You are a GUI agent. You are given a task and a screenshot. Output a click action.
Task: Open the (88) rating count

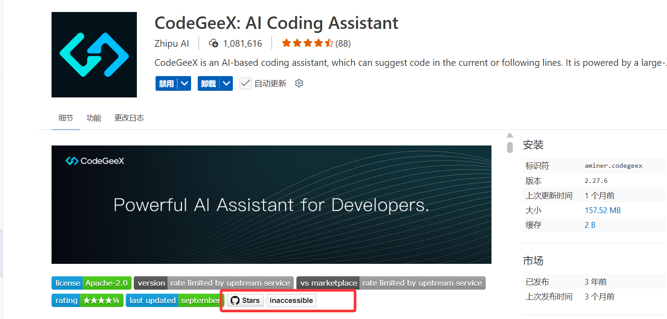click(x=343, y=44)
